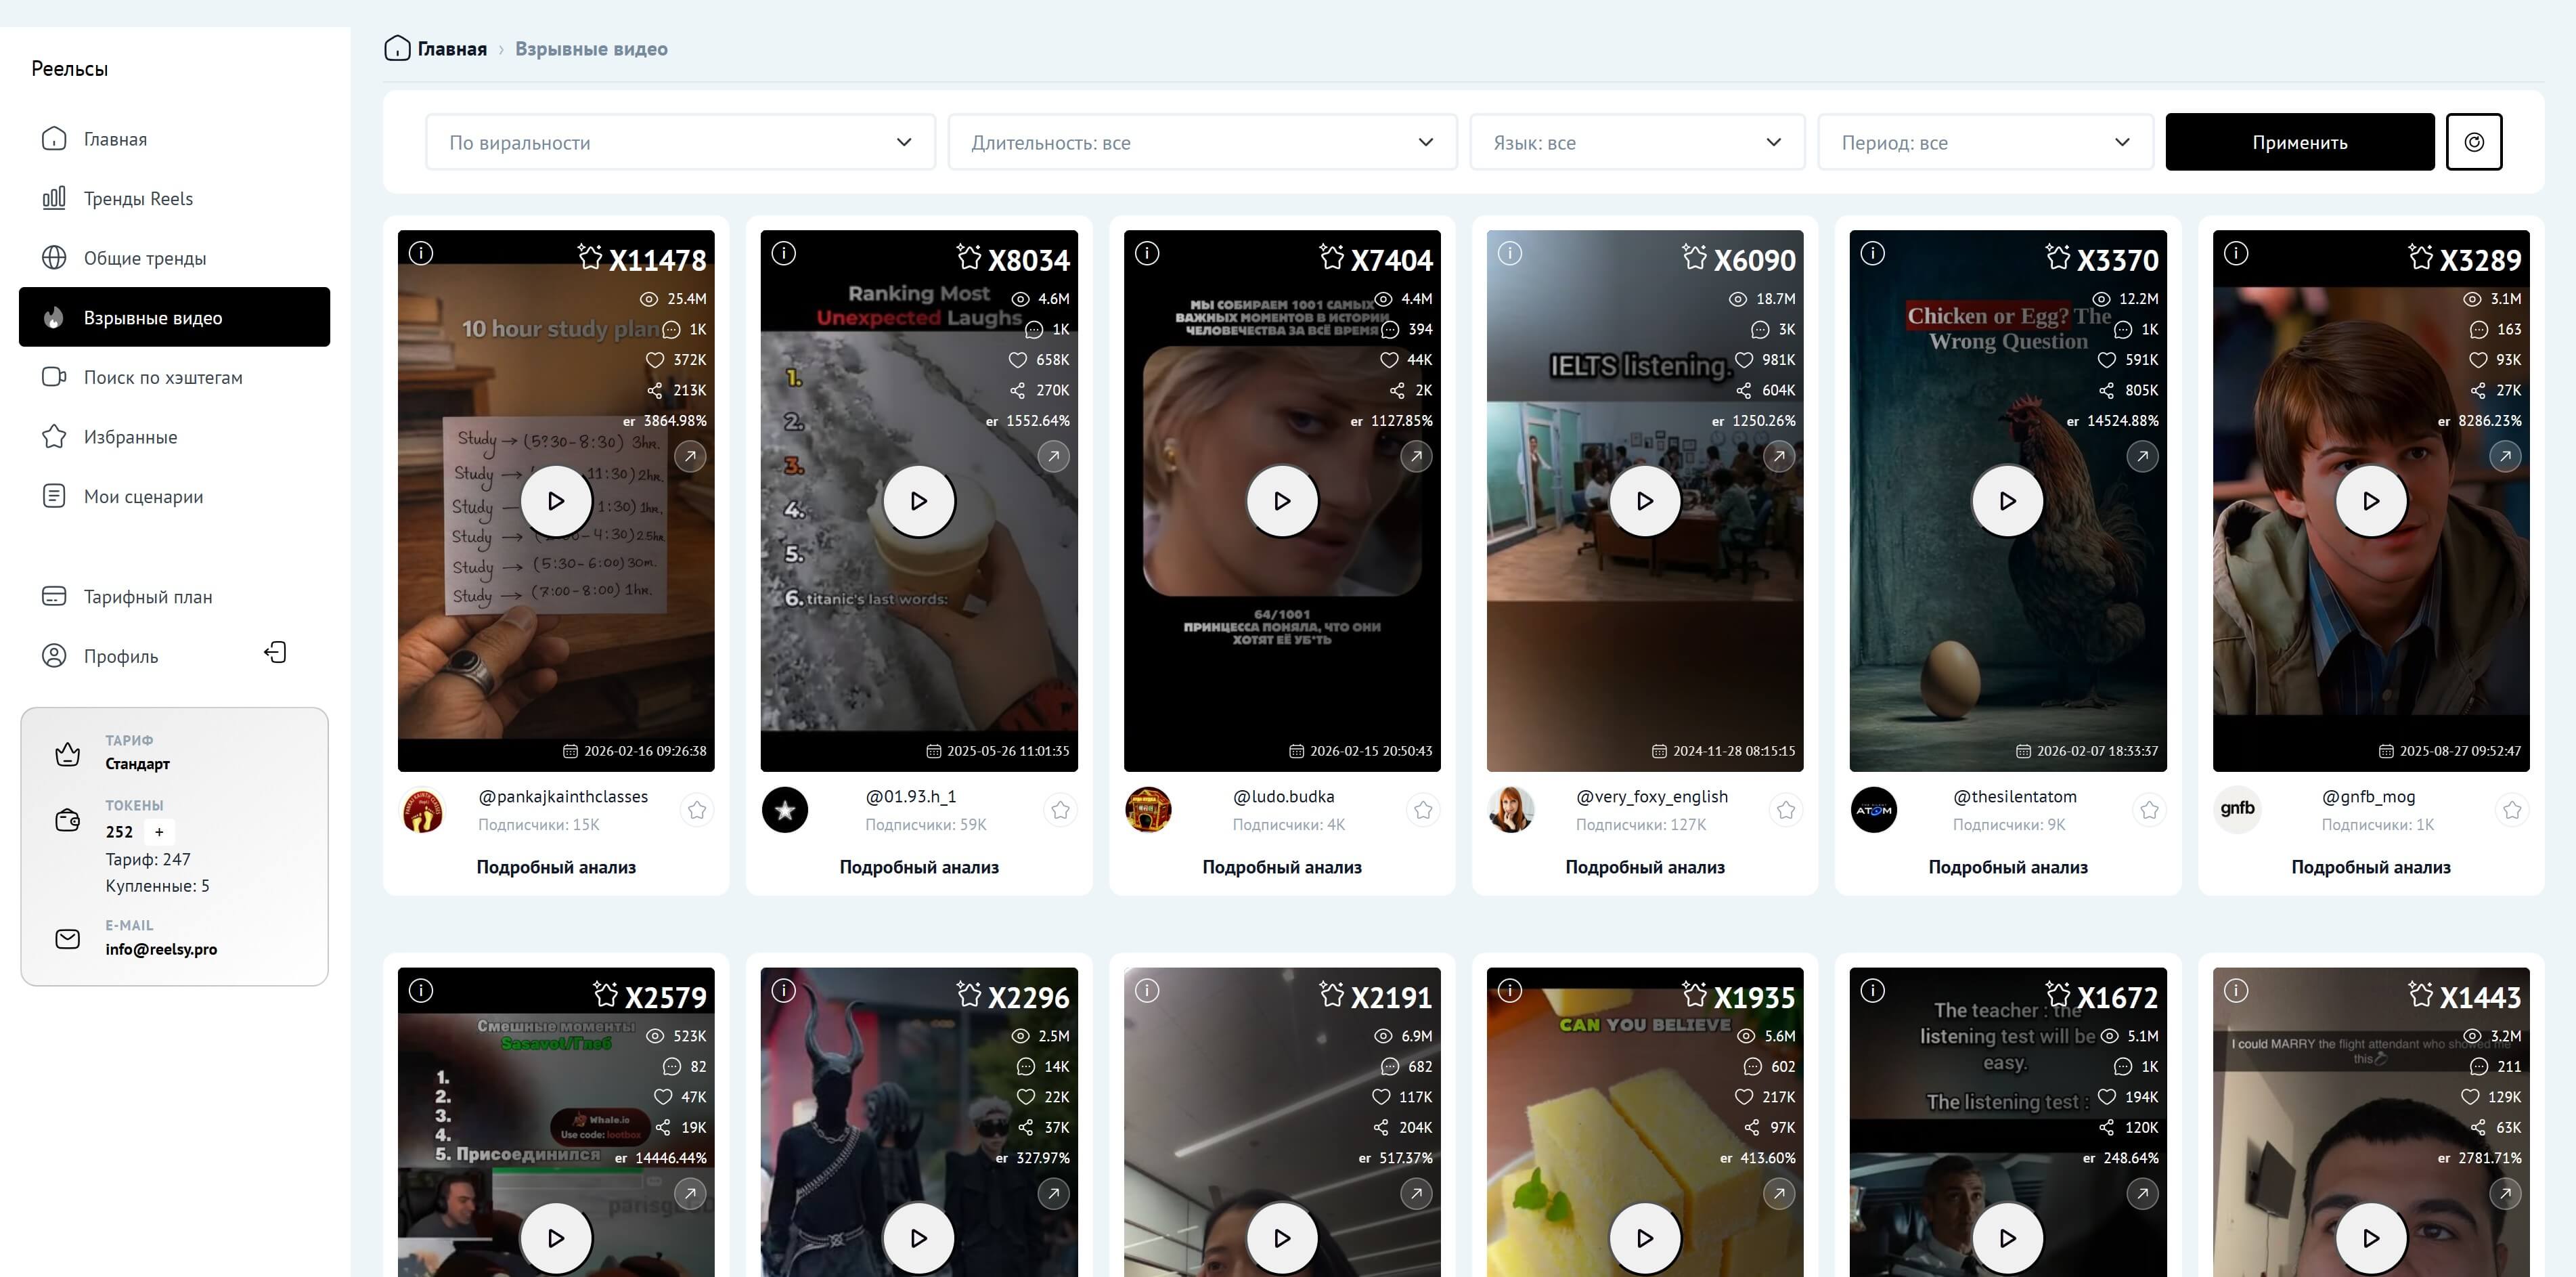Viewport: 2576px width, 1277px height.
Task: Click the info icon on the X3370 chicken video
Action: click(x=1872, y=253)
